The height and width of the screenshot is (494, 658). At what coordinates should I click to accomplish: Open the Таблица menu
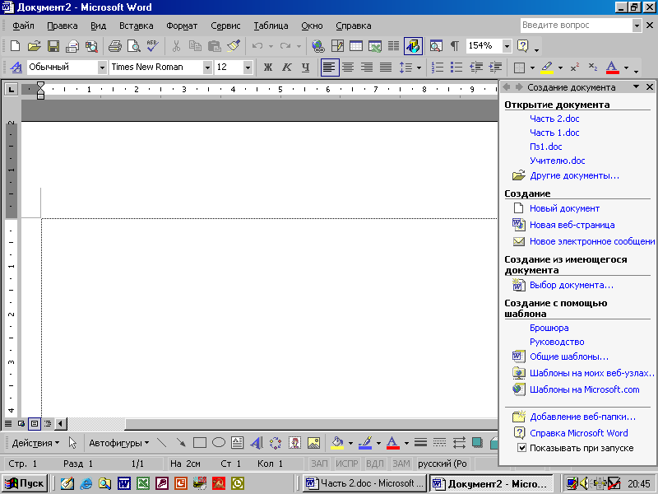click(x=271, y=26)
